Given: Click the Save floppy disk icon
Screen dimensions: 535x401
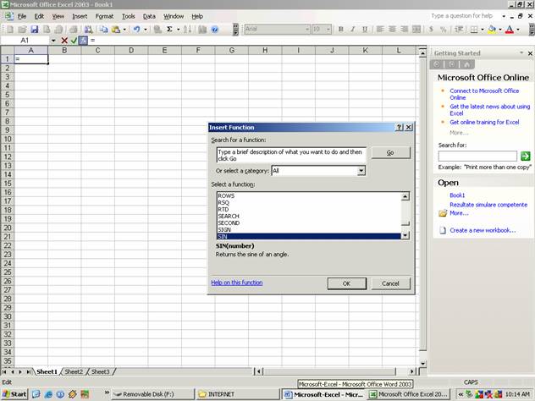Looking at the screenshot, I should pyautogui.click(x=34, y=30).
